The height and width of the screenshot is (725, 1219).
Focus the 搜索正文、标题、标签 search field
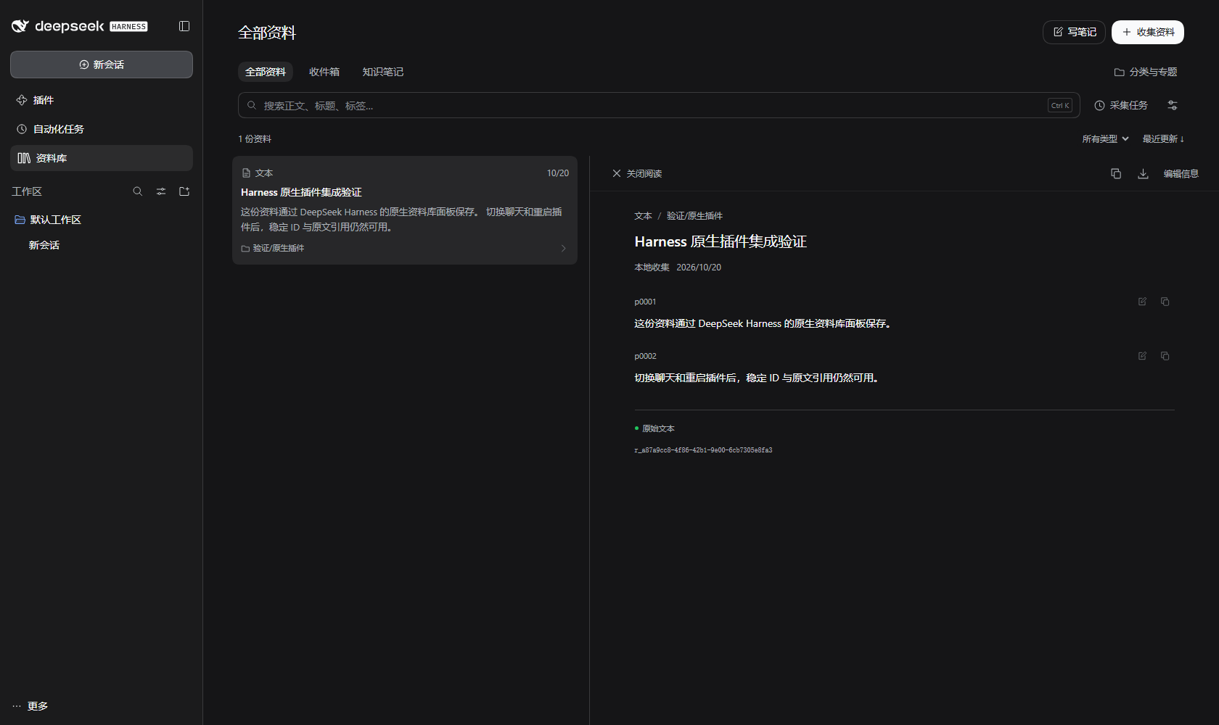point(659,105)
